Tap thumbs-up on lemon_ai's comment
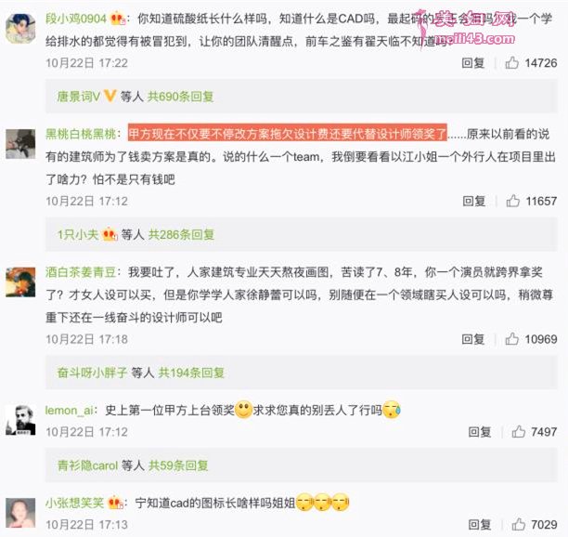This screenshot has width=568, height=537. (x=519, y=431)
